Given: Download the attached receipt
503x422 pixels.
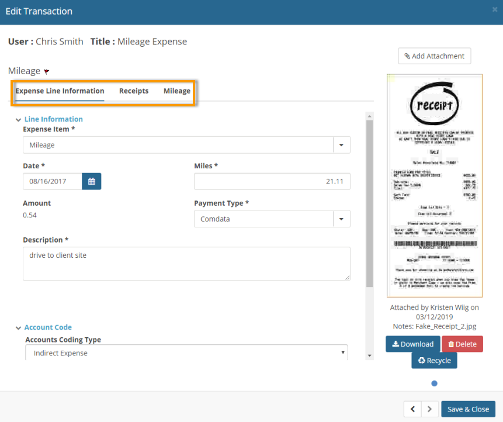Looking at the screenshot, I should point(412,344).
